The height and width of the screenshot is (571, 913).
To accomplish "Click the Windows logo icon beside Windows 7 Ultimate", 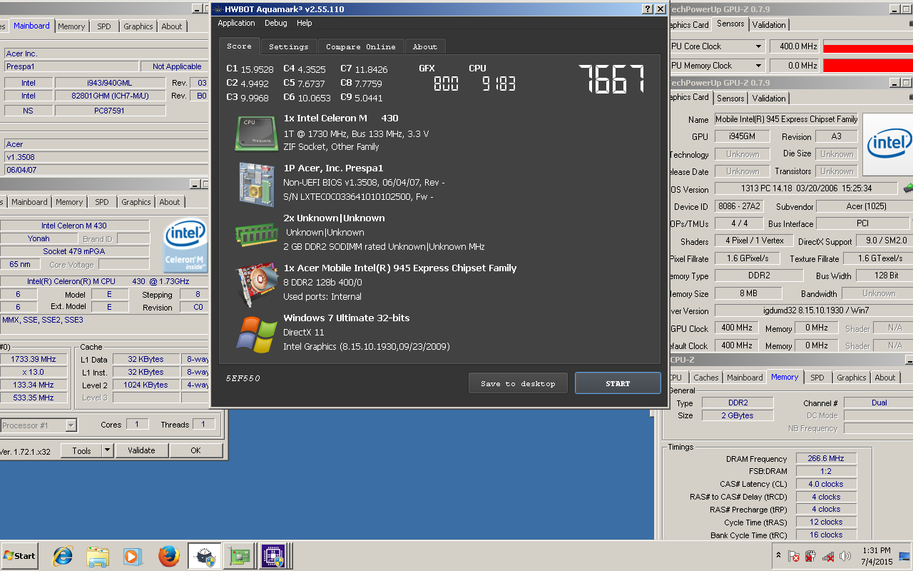I will click(x=257, y=335).
